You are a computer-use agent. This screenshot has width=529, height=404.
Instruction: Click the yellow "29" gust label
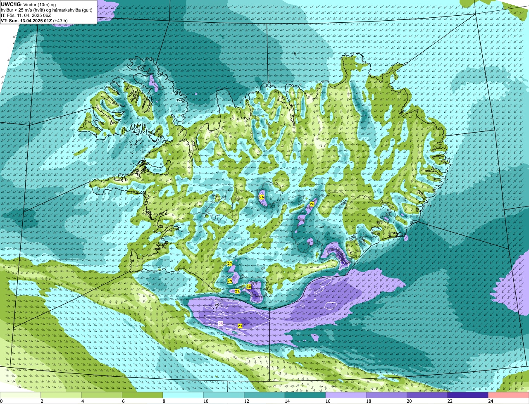(x=229, y=281)
